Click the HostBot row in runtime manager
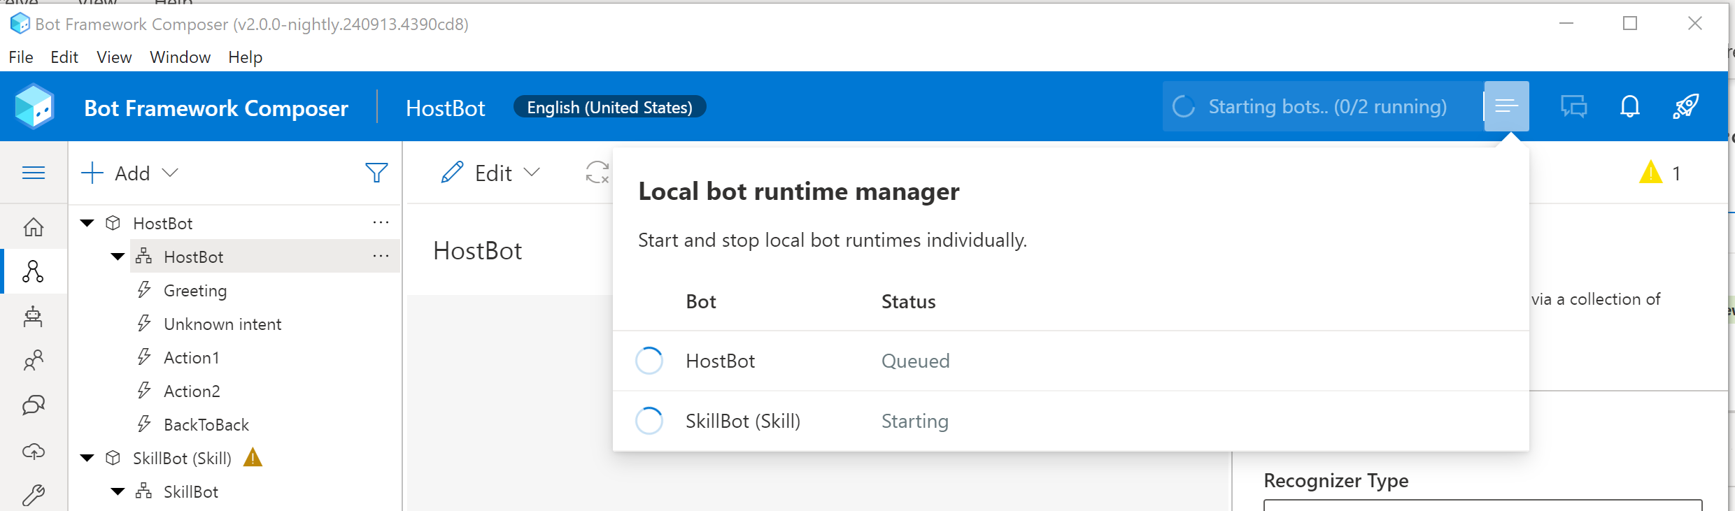Screen dimensions: 1735x511 (1070, 361)
